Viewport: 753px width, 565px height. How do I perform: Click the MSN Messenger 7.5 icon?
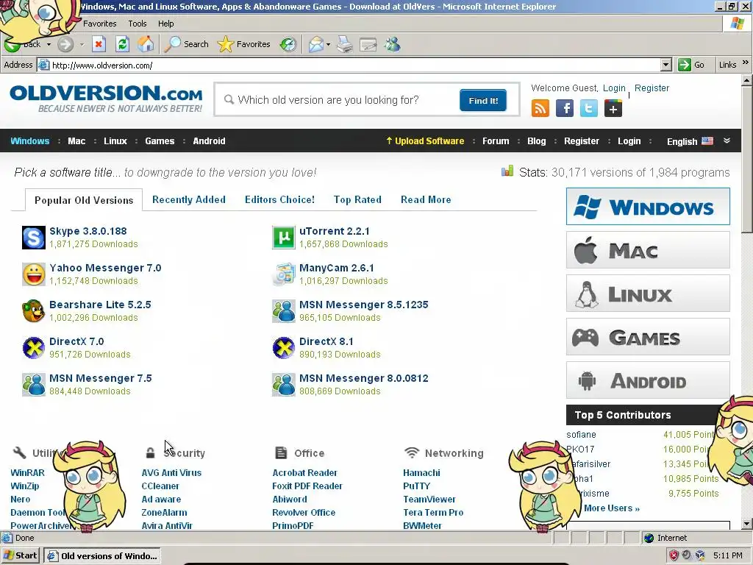point(34,385)
